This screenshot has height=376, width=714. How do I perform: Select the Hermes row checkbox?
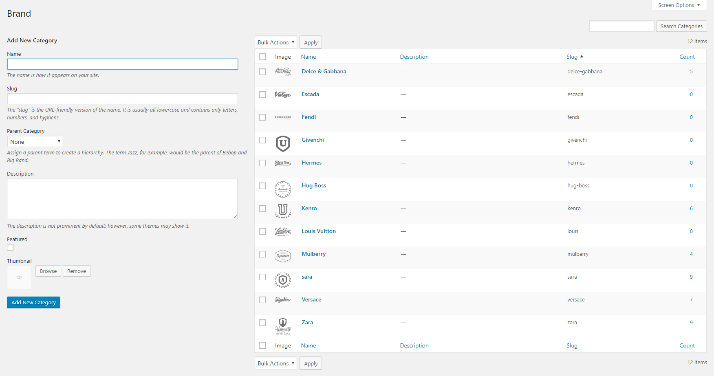262,163
